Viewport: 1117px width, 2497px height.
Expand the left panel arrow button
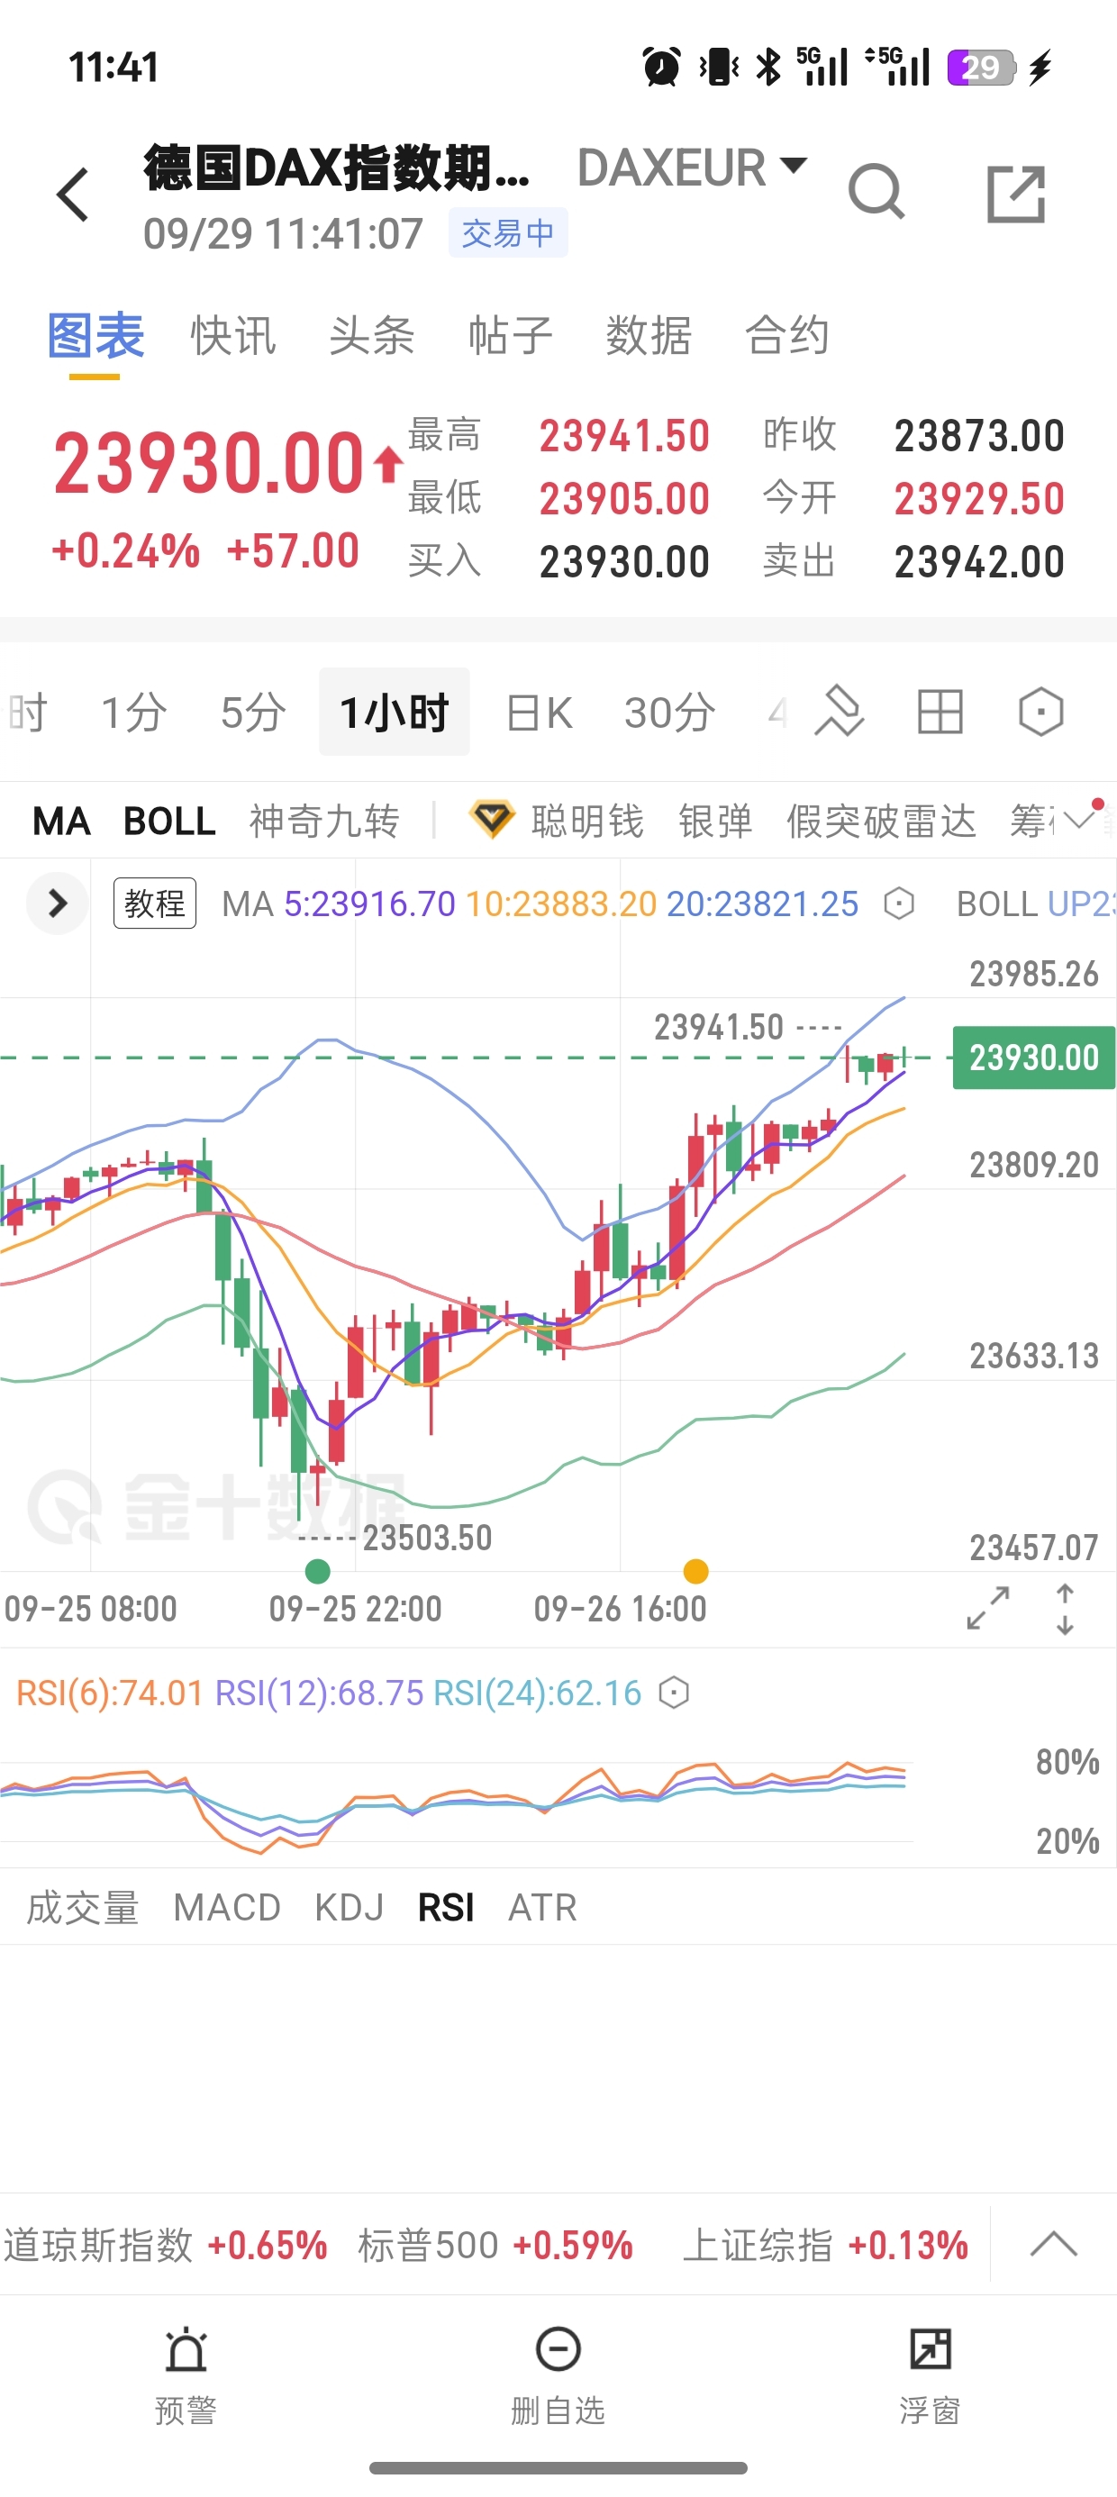tap(58, 903)
